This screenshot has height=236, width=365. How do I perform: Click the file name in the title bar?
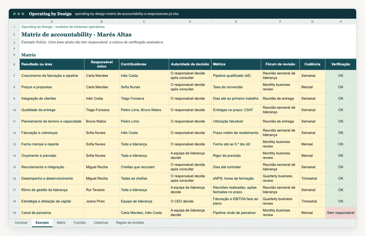127,14
